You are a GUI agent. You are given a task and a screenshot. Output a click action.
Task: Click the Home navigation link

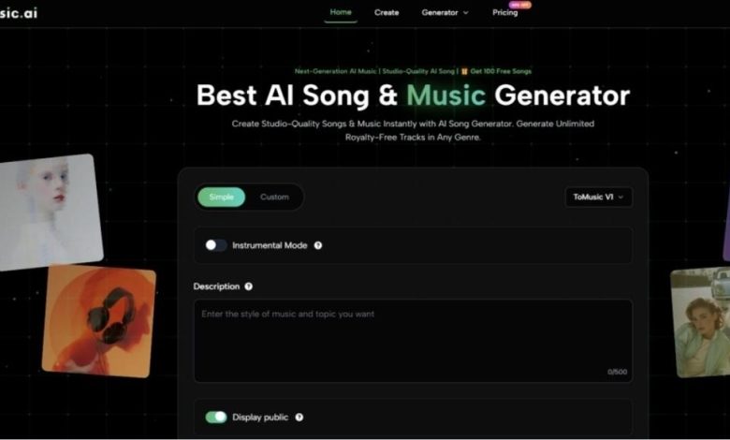[341, 12]
